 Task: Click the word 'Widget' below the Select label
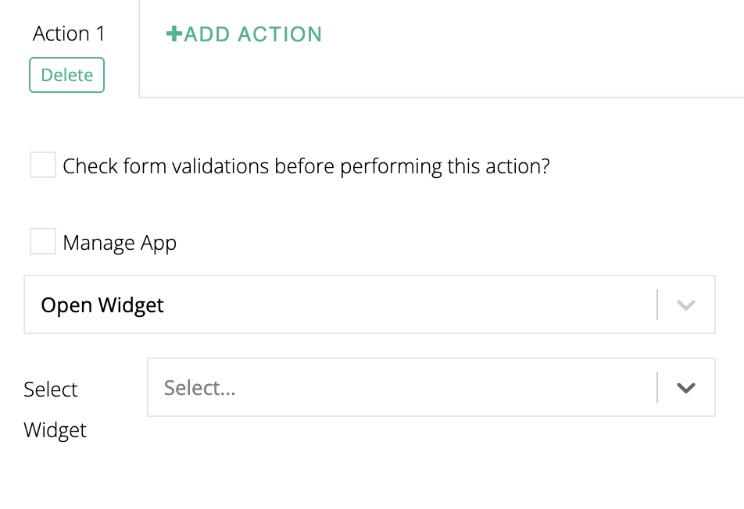pyautogui.click(x=55, y=430)
